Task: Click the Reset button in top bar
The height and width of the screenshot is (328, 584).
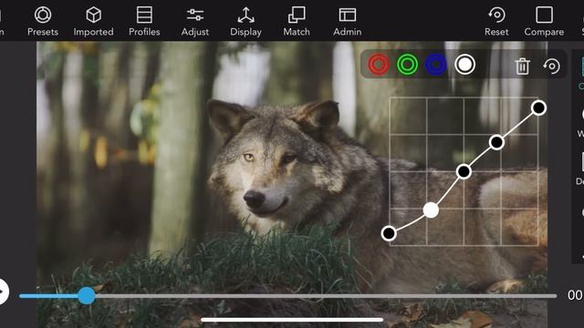Action: (x=496, y=21)
